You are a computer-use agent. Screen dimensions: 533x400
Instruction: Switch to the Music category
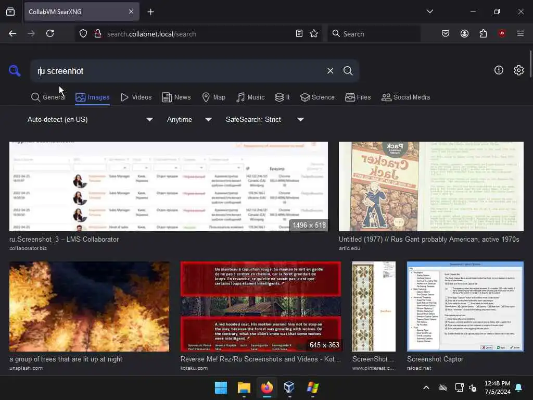click(250, 97)
